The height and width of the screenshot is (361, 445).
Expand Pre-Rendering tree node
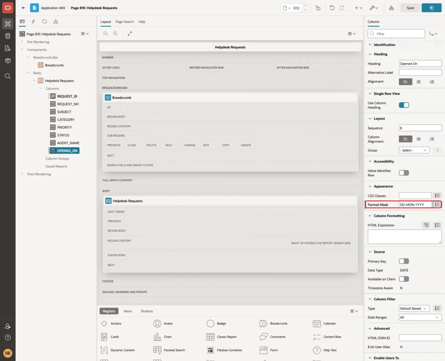click(x=22, y=42)
